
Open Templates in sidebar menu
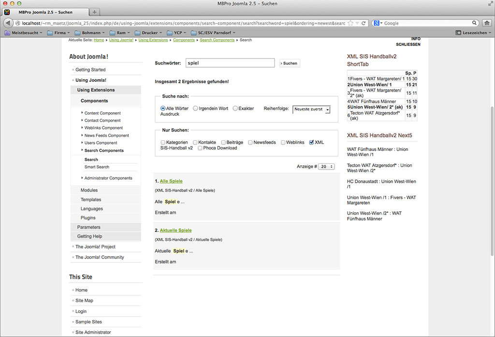point(91,200)
